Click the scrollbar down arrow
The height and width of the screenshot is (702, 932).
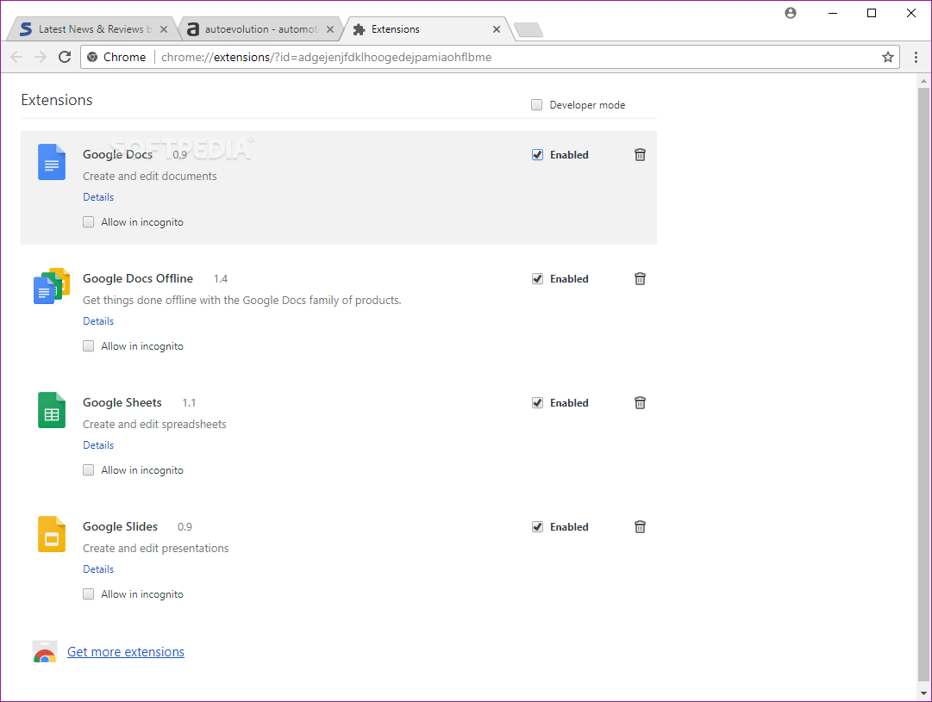tap(923, 693)
